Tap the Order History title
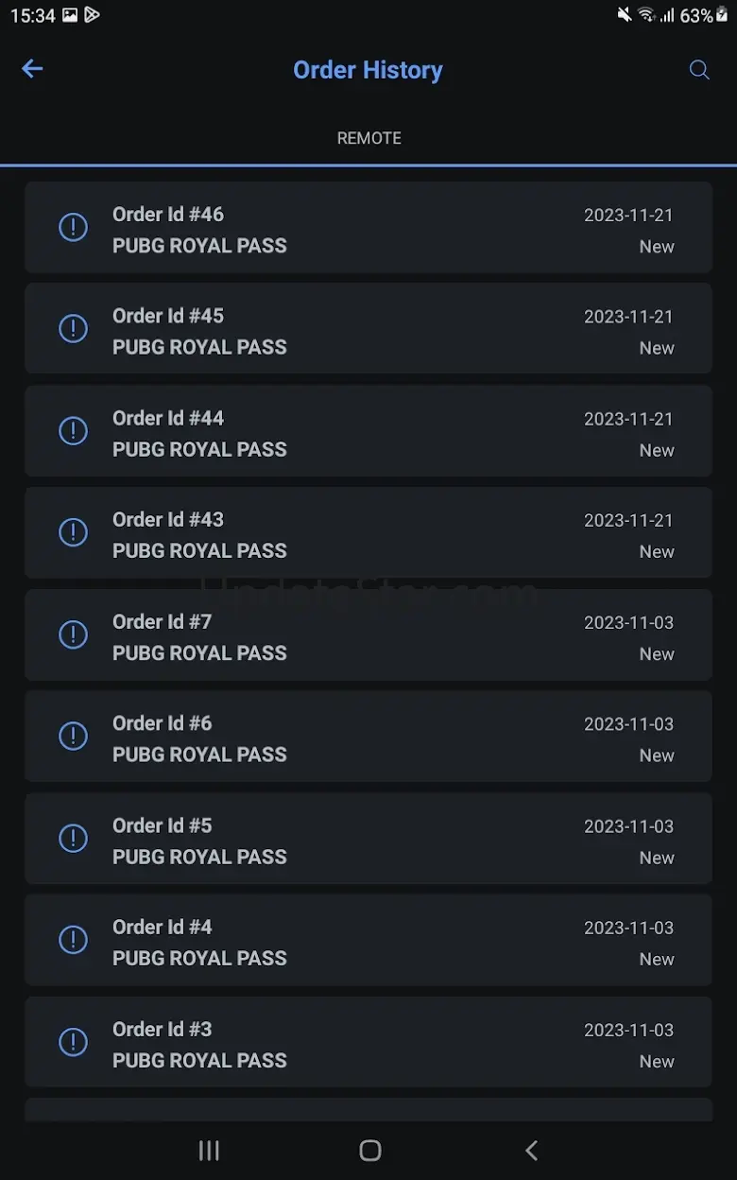Image resolution: width=737 pixels, height=1180 pixels. 368,70
